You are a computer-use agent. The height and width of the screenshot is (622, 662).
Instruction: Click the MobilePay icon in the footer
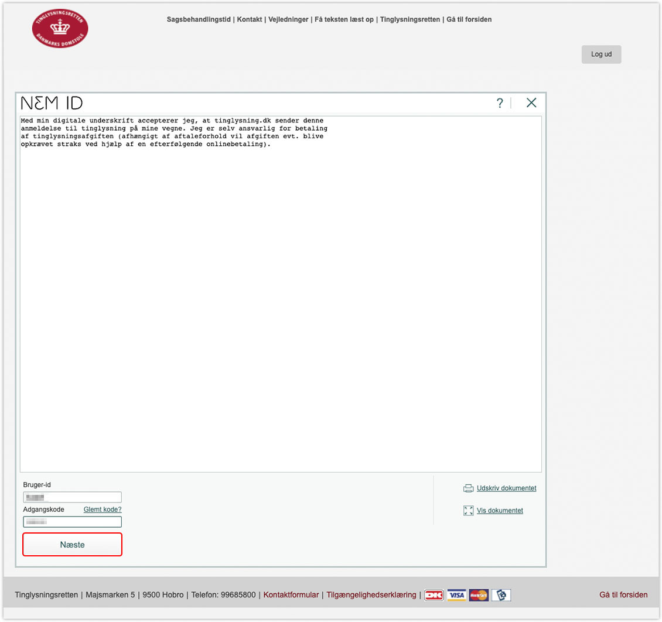[x=501, y=595]
